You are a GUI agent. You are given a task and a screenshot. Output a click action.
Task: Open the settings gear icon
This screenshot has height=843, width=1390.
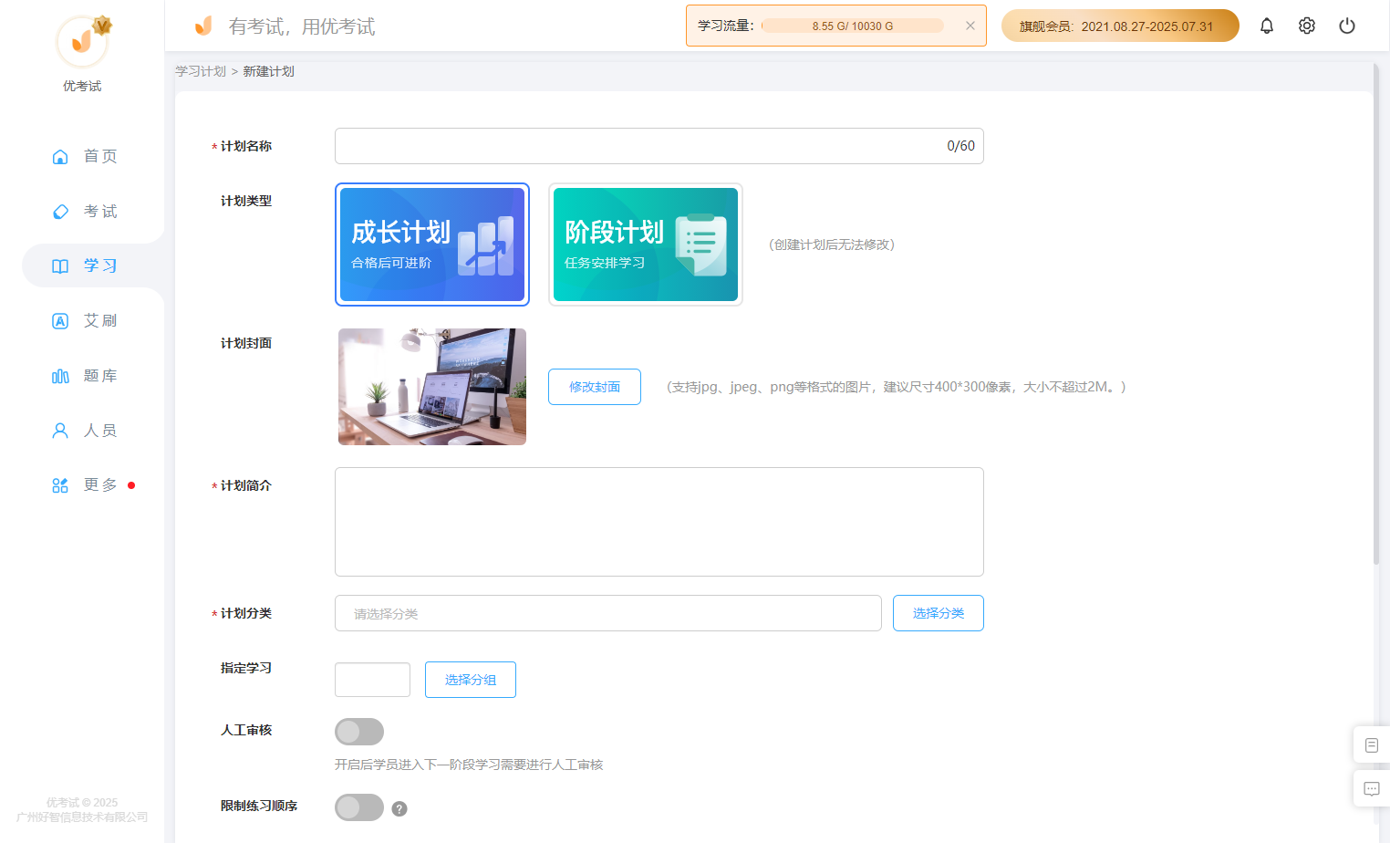pyautogui.click(x=1307, y=26)
